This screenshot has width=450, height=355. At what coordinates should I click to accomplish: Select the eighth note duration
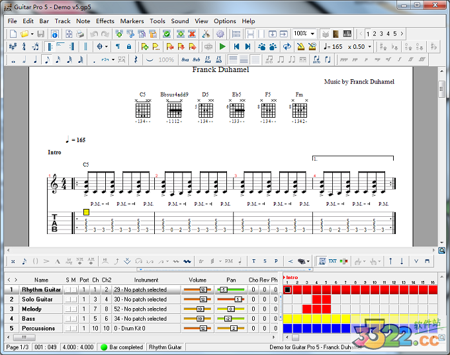pos(47,60)
